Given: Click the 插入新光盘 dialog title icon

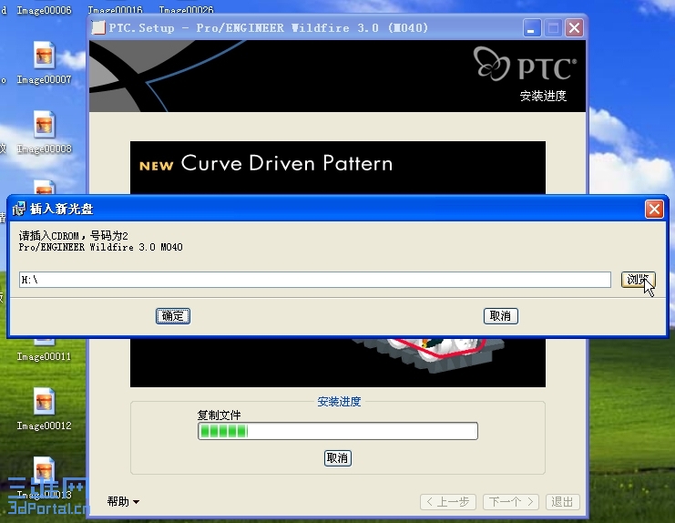Looking at the screenshot, I should [x=19, y=209].
